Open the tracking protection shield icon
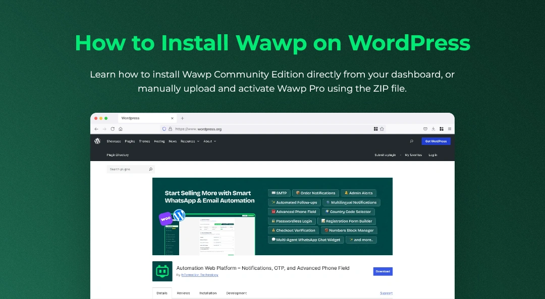The width and height of the screenshot is (545, 299). point(164,129)
